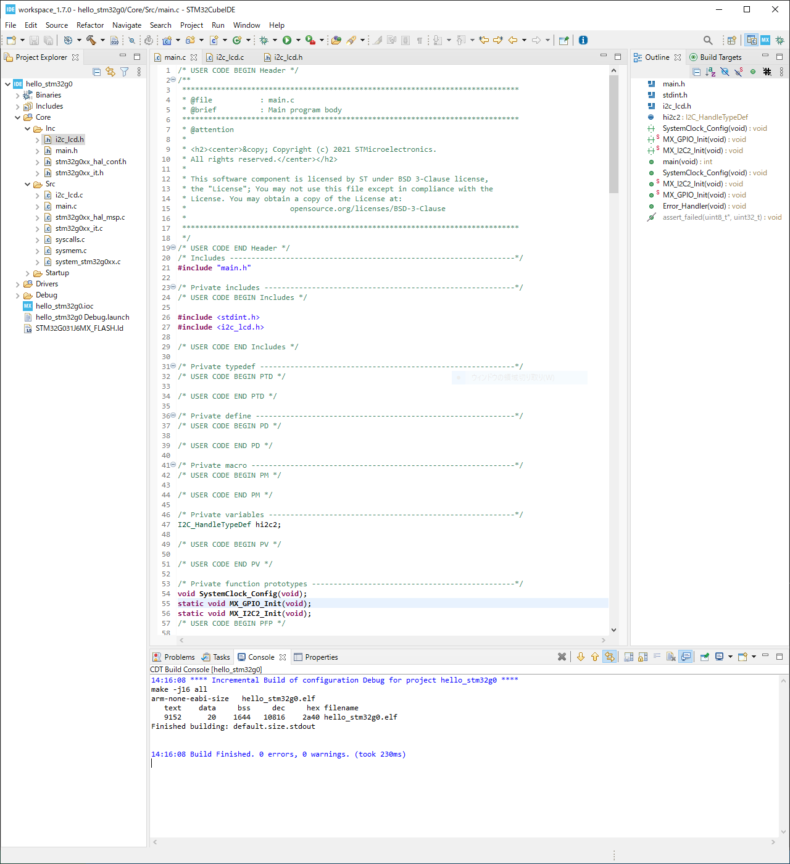Click the previous error up arrow in Console
Viewport: 790px width, 864px height.
pos(595,657)
